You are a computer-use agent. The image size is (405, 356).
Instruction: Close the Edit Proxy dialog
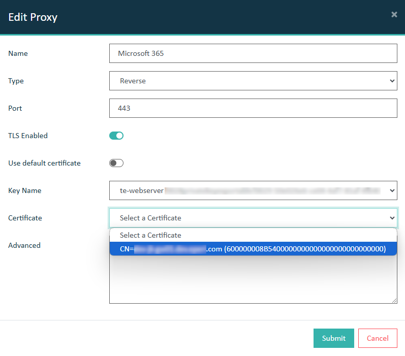[394, 14]
